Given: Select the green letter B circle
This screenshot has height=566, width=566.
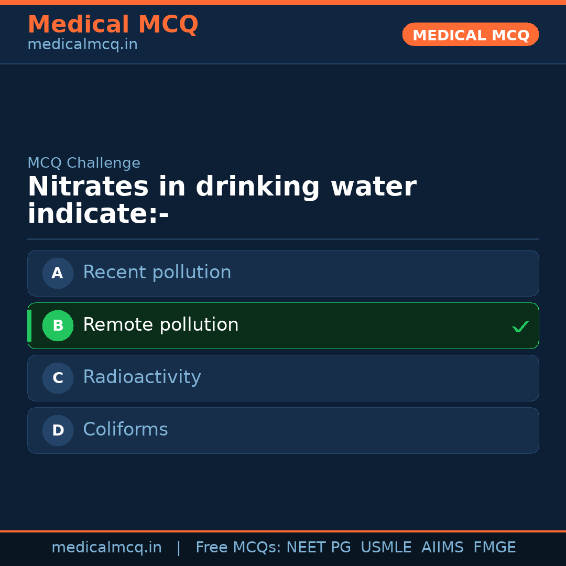Looking at the screenshot, I should pyautogui.click(x=58, y=325).
